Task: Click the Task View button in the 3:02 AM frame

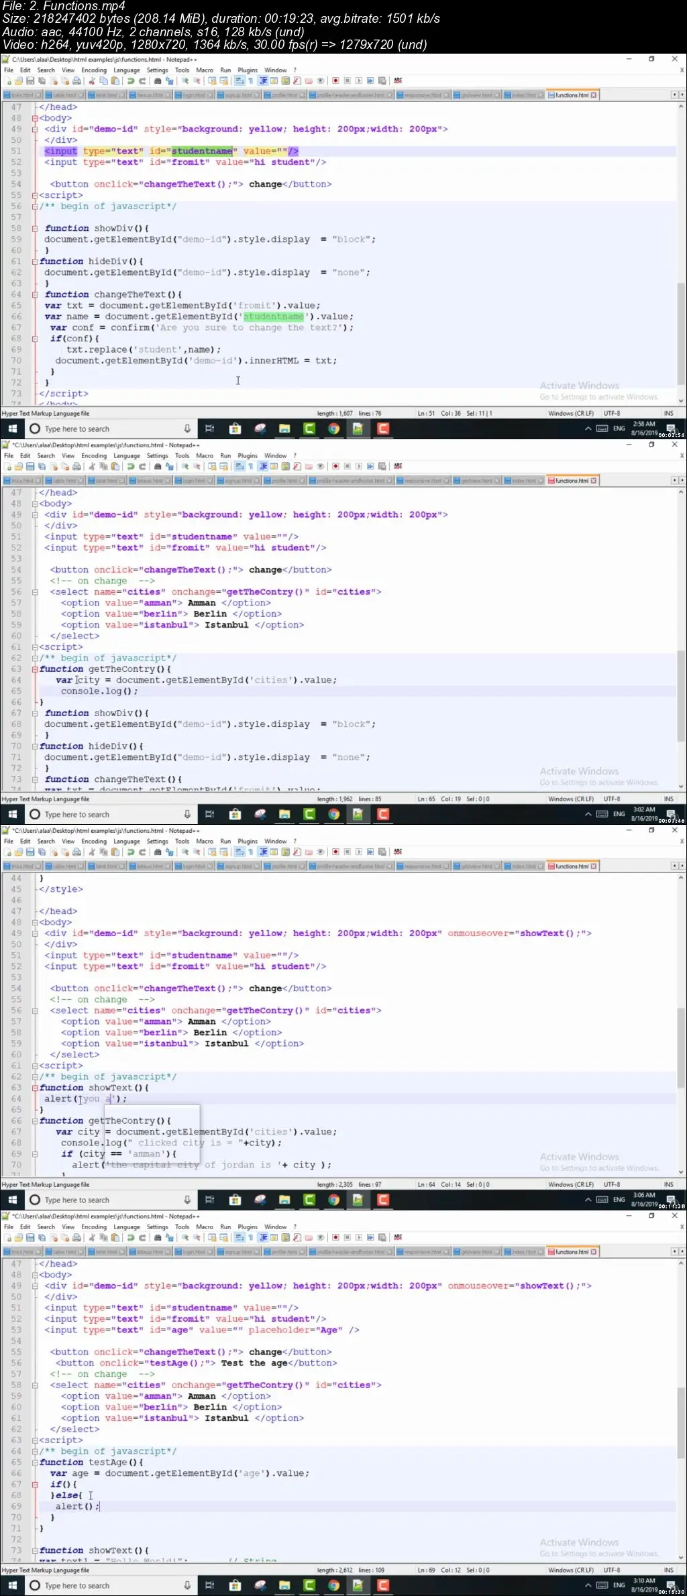Action: (x=209, y=815)
